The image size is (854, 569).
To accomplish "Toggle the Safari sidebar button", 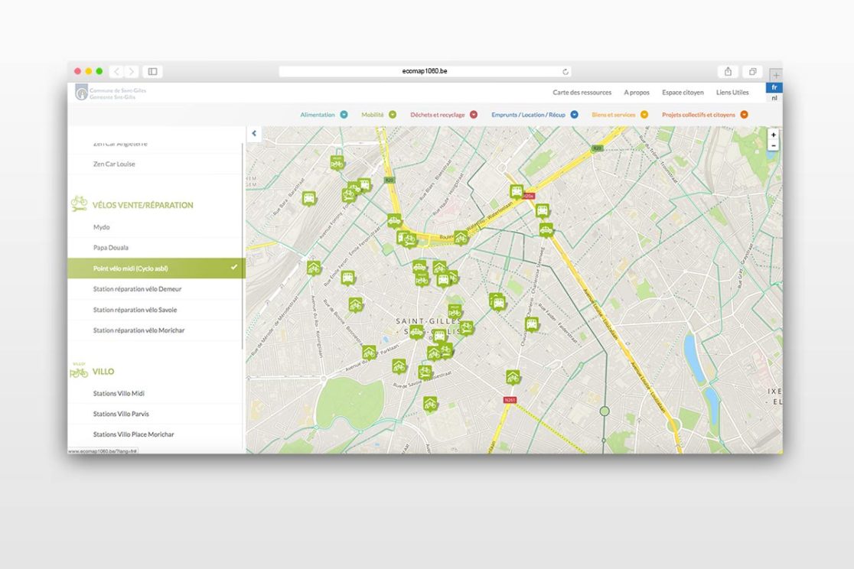I will (x=152, y=71).
